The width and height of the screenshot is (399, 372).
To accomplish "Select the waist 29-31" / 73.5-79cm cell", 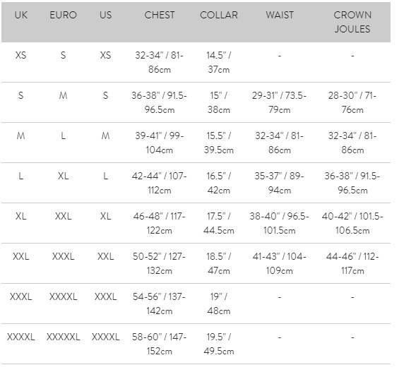I will 280,103.
